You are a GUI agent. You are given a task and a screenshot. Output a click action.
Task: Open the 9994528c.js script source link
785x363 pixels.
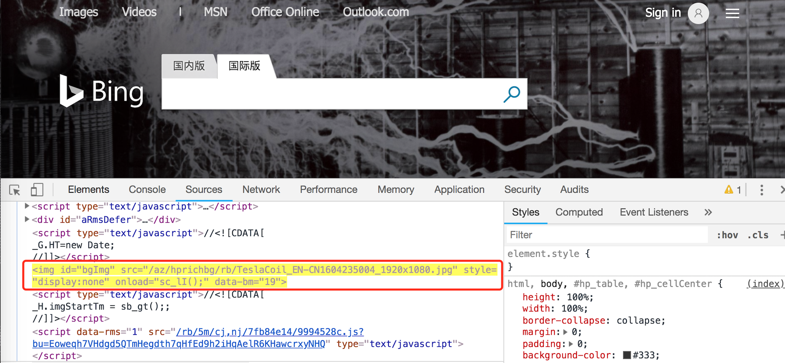(198, 338)
